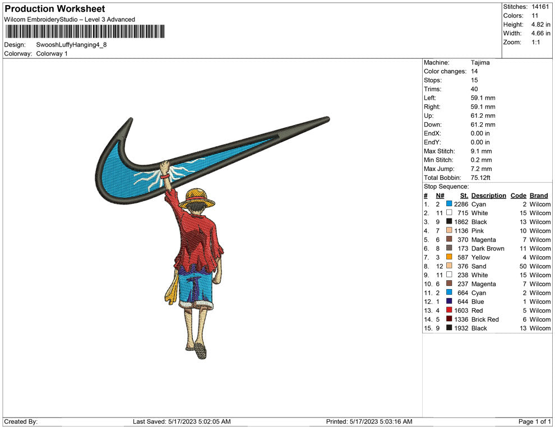Viewport: 555px width, 427px height.
Task: Click the Brand column header
Action: 539,196
